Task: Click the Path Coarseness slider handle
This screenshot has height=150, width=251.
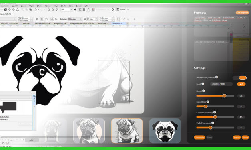Action: (x=210, y=128)
